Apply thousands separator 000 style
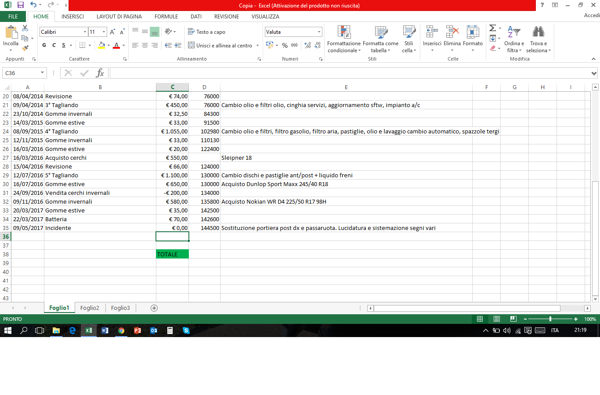Screen dimensions: 600x395 (x=294, y=45)
